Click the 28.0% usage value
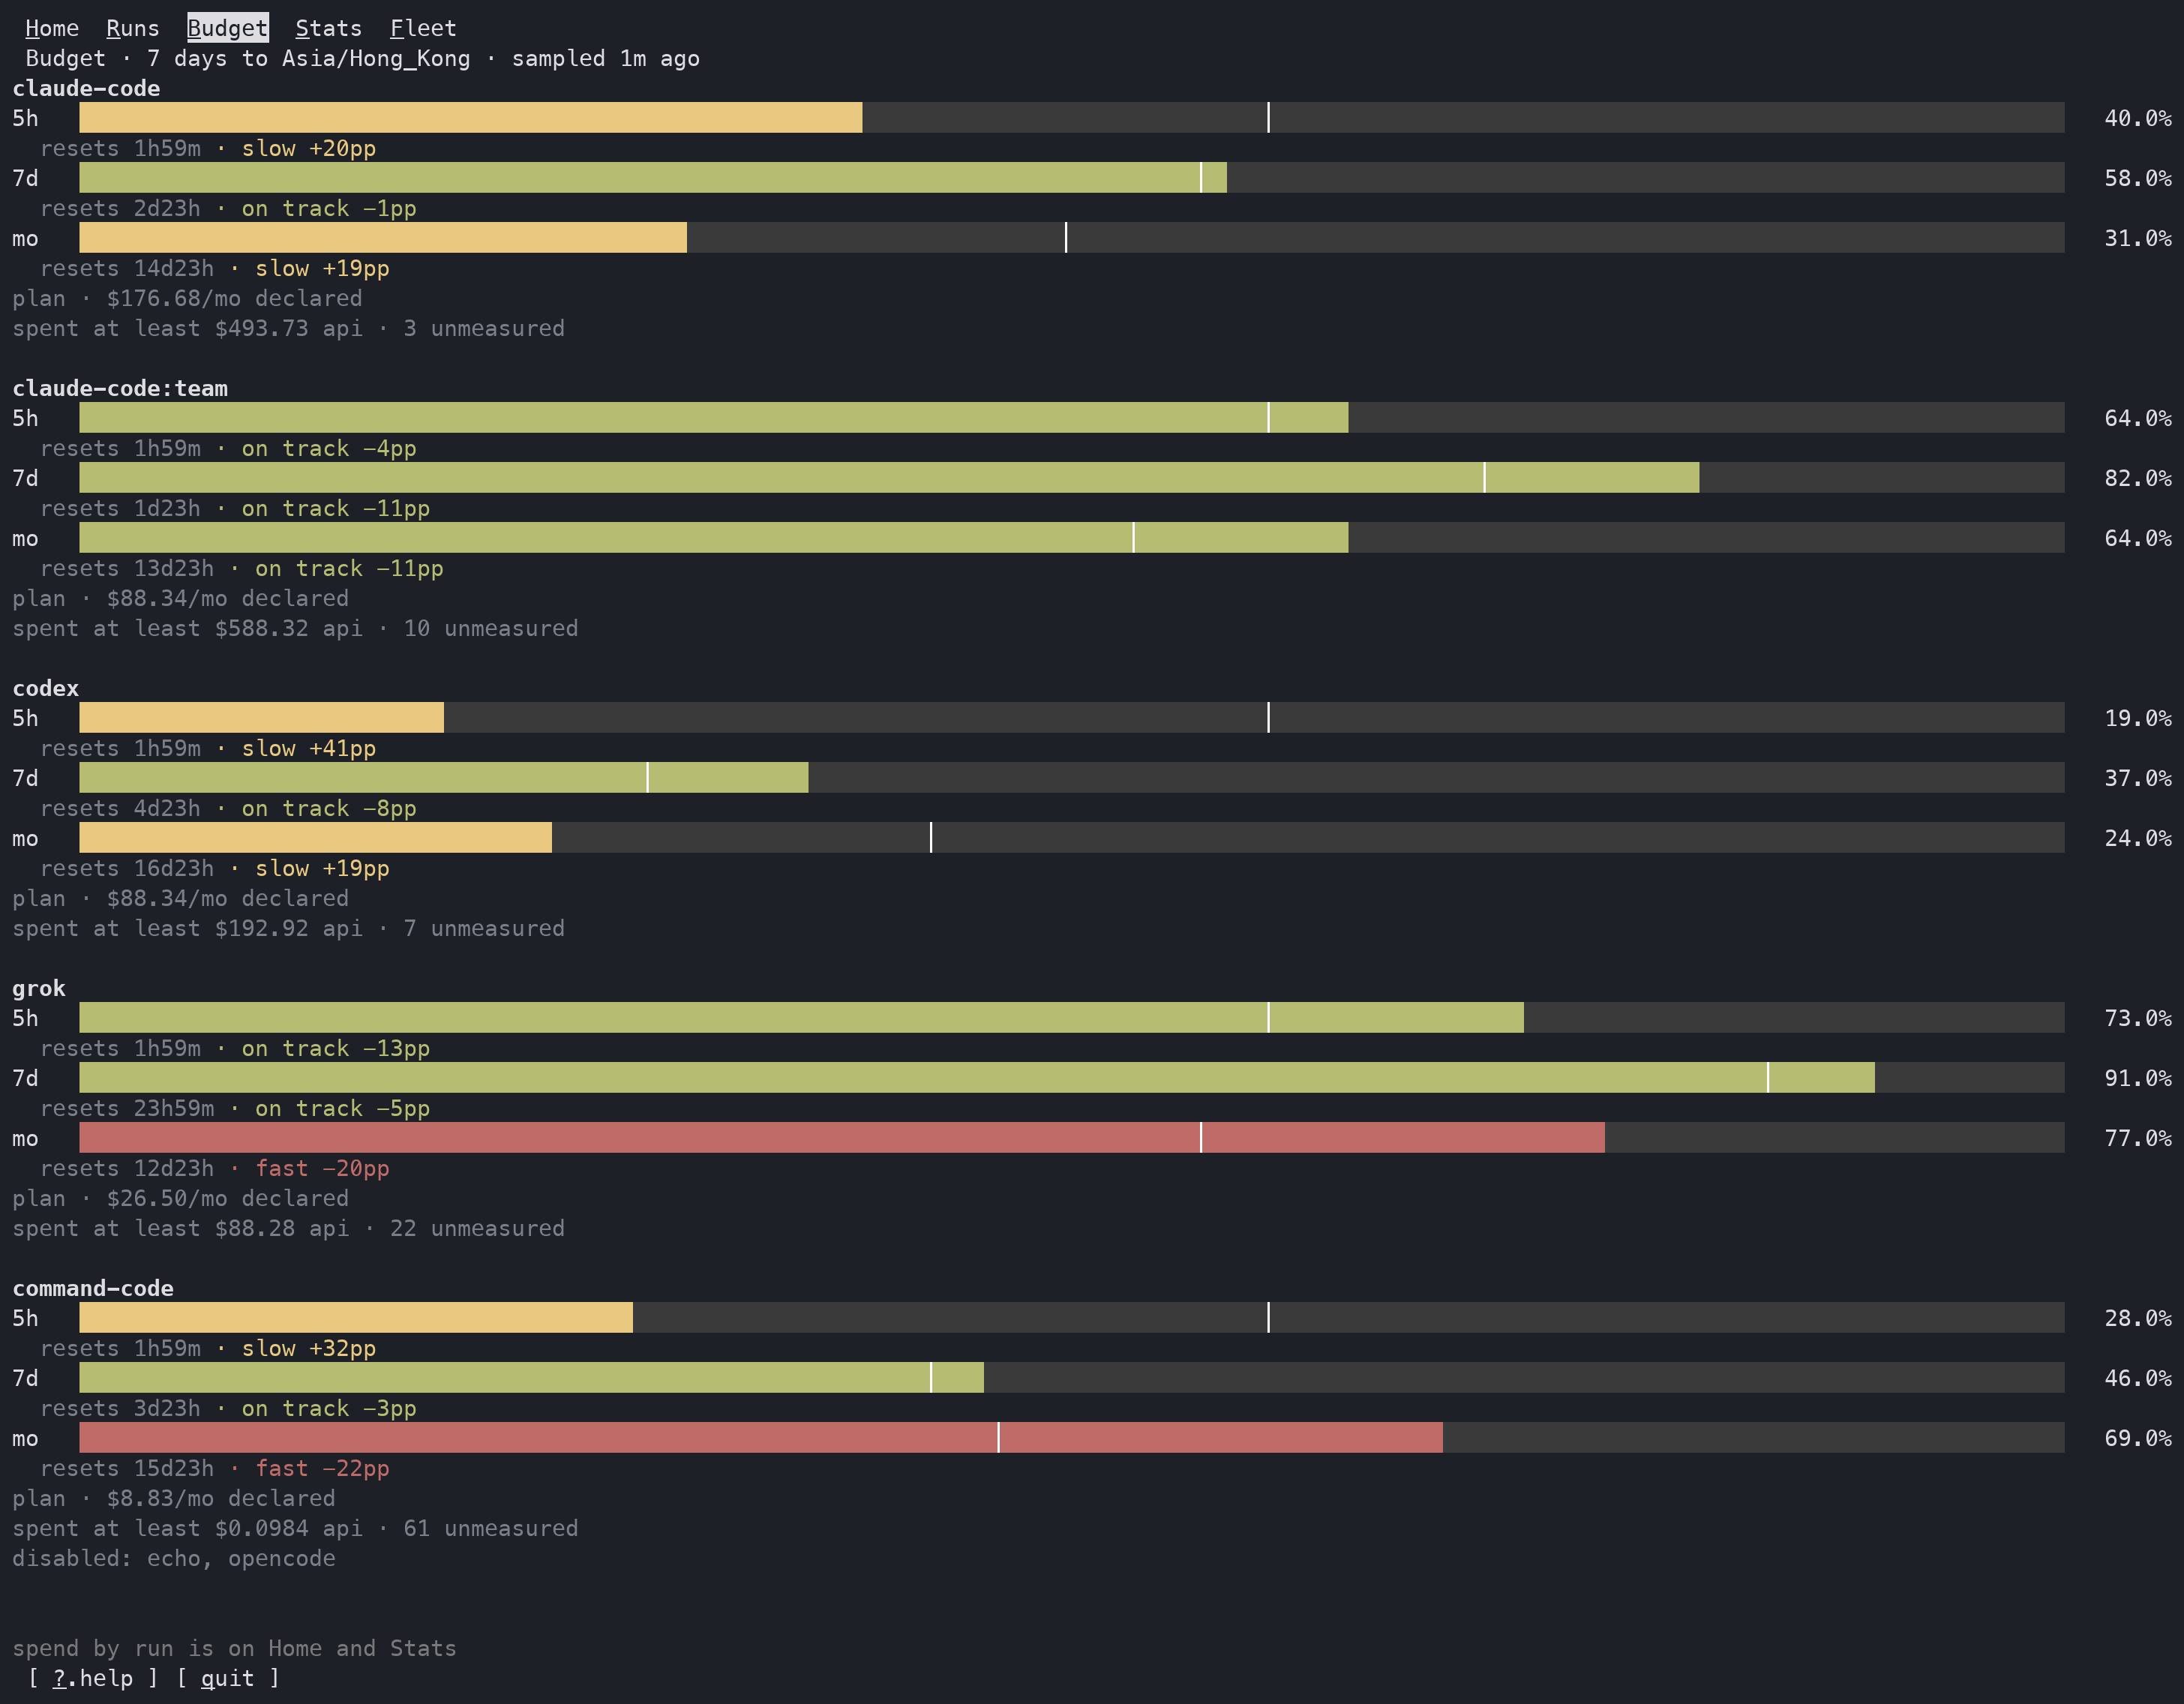Viewport: 2184px width, 1704px height. (2137, 1318)
